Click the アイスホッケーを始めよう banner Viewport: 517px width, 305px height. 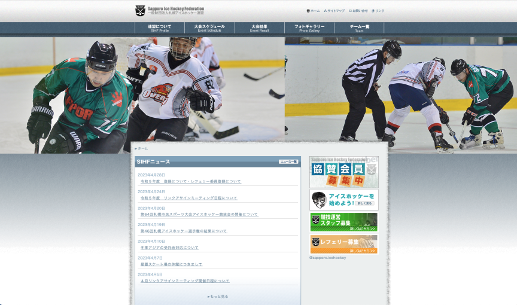point(343,200)
